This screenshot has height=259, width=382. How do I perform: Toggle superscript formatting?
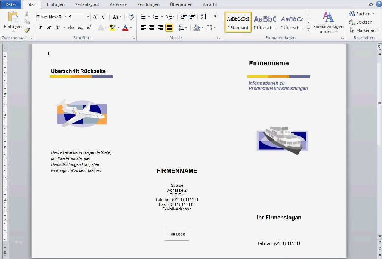tap(89, 28)
